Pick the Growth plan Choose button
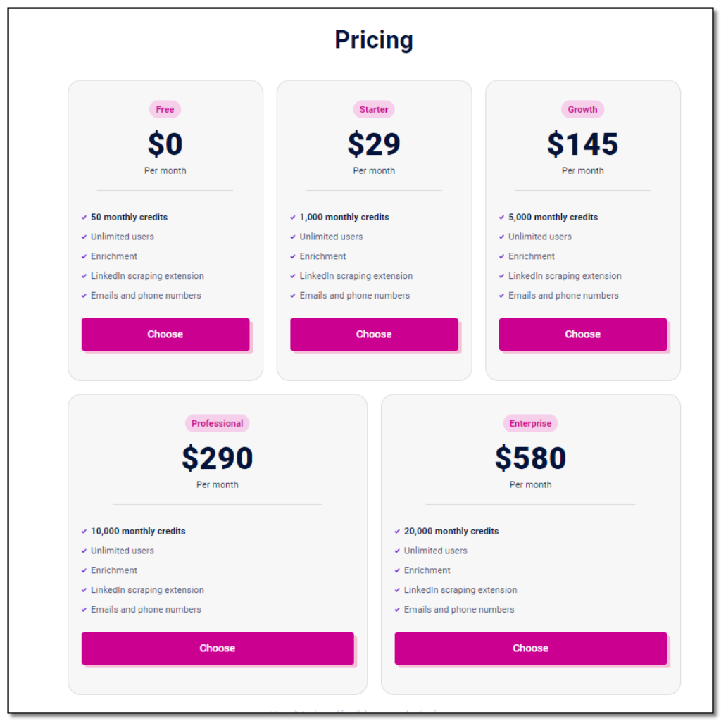This screenshot has height=721, width=721. pyautogui.click(x=582, y=334)
